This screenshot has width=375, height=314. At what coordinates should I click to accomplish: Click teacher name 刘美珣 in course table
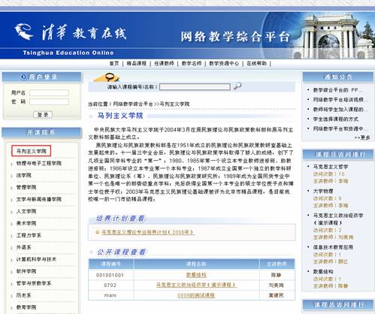276,285
